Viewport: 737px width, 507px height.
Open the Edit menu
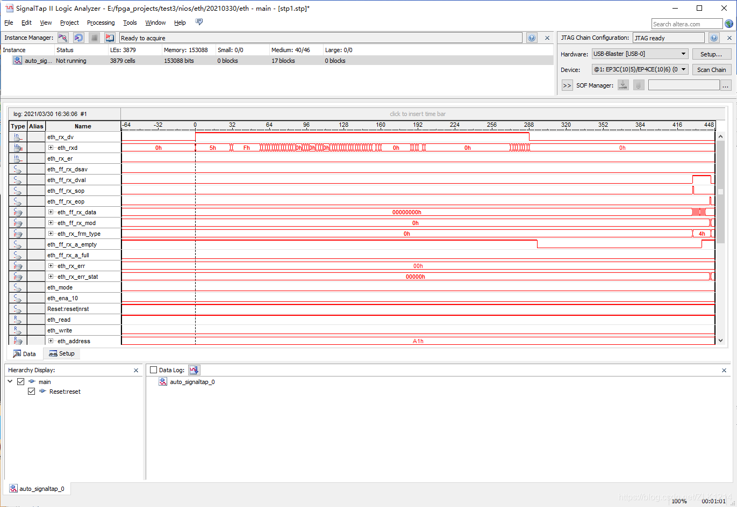coord(26,23)
